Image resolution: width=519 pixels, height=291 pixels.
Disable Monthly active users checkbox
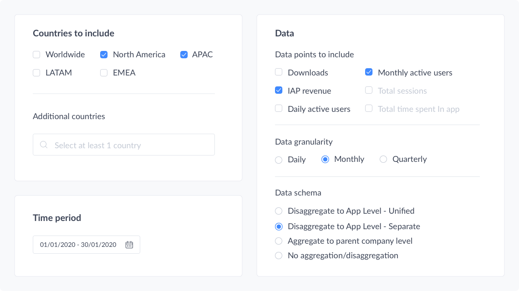point(369,72)
